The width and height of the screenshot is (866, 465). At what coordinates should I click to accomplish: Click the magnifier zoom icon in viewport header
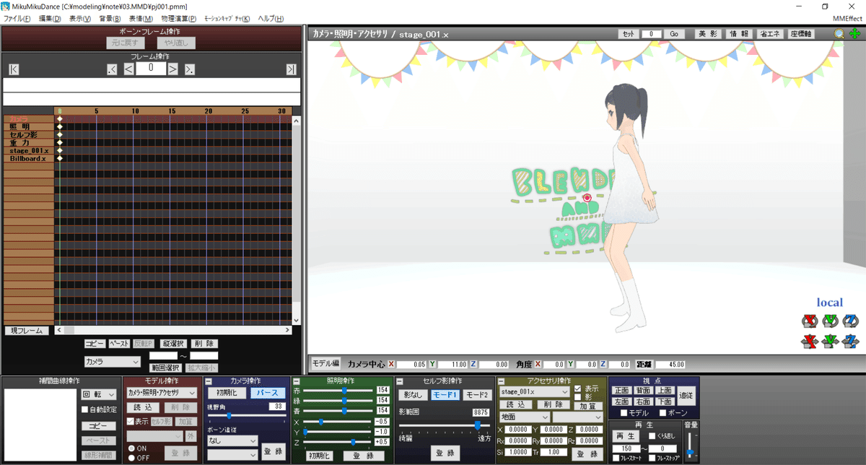click(839, 34)
